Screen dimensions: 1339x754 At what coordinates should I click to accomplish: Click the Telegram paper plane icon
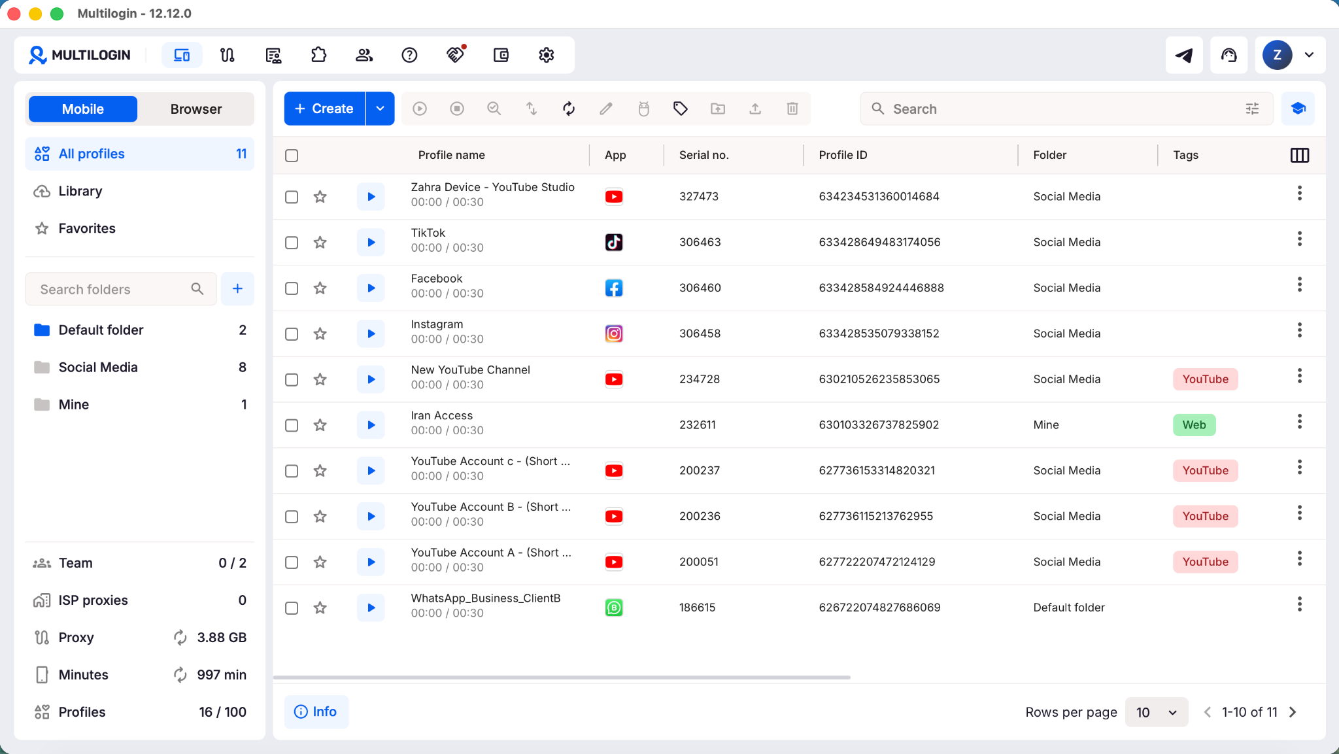(1184, 55)
